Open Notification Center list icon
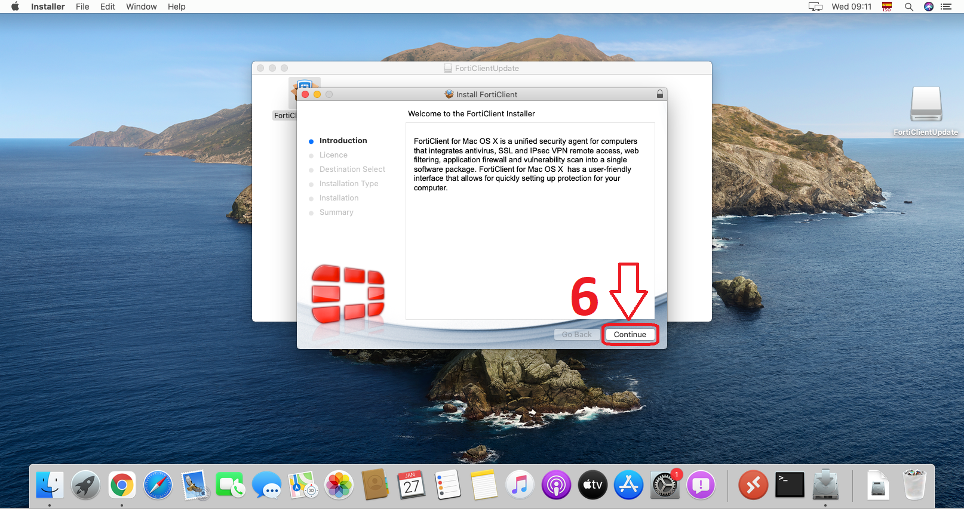Screen dimensions: 964x509 click(x=946, y=7)
